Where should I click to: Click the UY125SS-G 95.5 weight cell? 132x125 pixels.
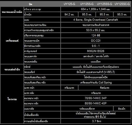click(x=105, y=14)
